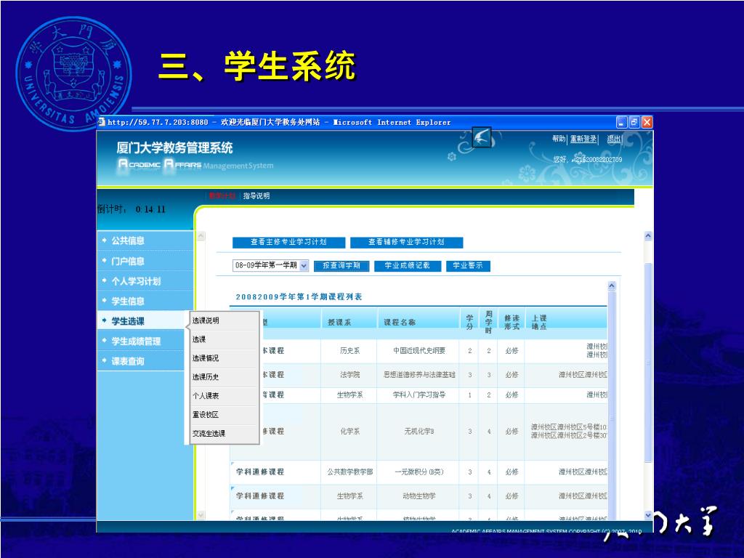The image size is (744, 558).
Task: Click the 学生选课 sidebar item
Action: pyautogui.click(x=142, y=321)
